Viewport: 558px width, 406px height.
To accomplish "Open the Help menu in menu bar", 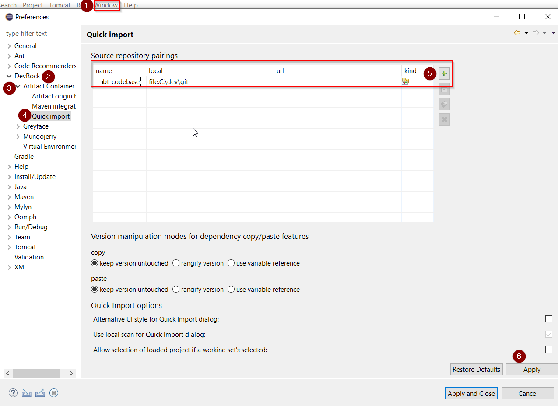I will coord(131,5).
